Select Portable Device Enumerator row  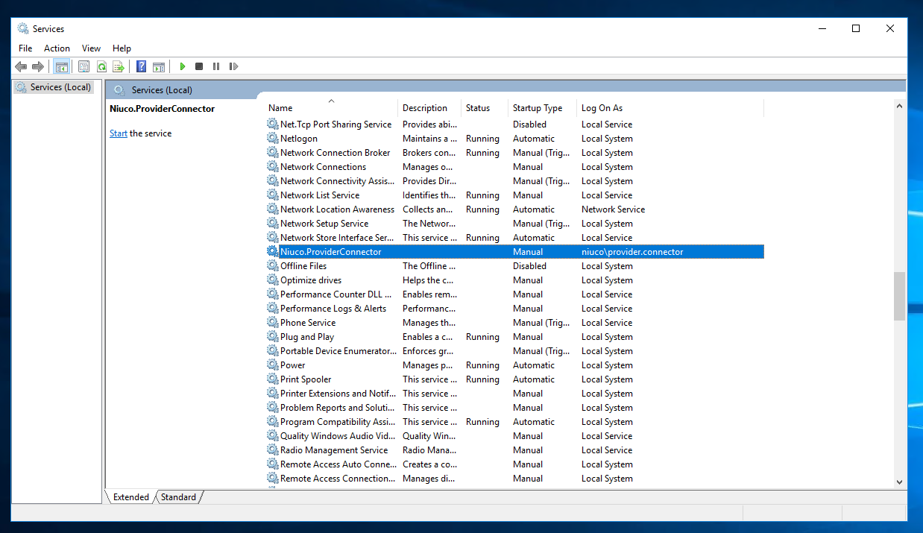[x=514, y=351]
